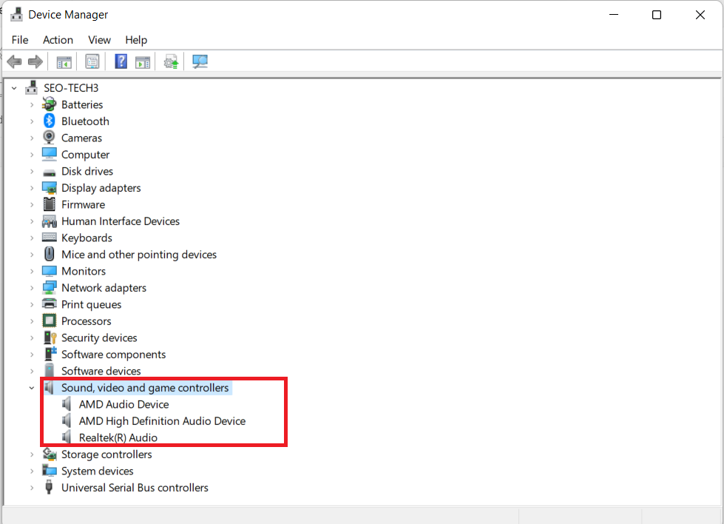724x524 pixels.
Task: Select the AMD High Definition Audio Device
Action: pyautogui.click(x=162, y=420)
